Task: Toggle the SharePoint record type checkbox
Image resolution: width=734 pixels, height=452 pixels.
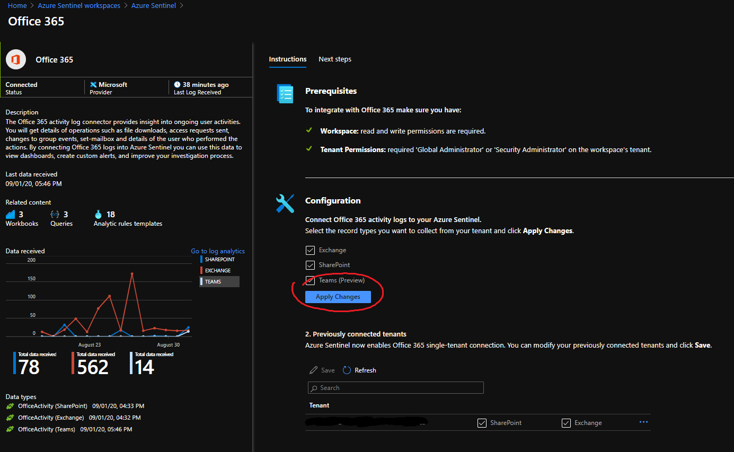Action: [310, 265]
